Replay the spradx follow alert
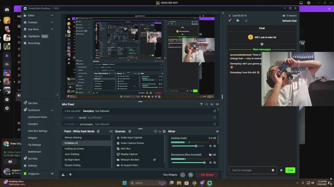 (214, 117)
